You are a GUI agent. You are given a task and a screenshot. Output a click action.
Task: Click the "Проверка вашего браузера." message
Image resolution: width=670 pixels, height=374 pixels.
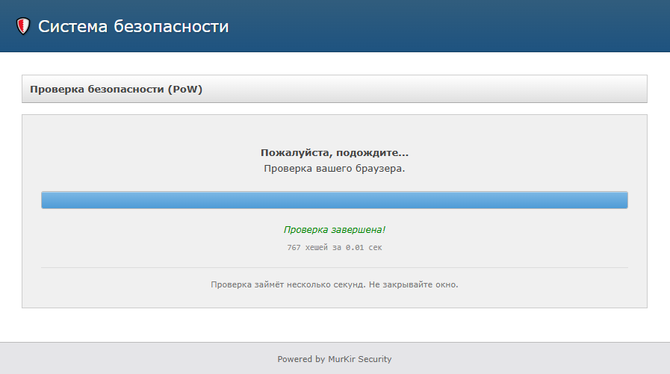click(335, 169)
